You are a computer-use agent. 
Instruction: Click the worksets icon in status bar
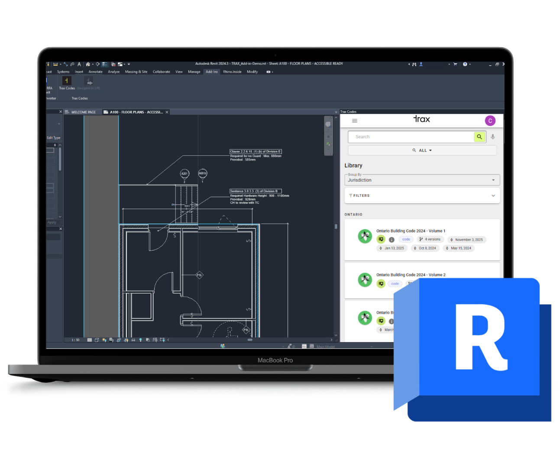click(x=223, y=346)
